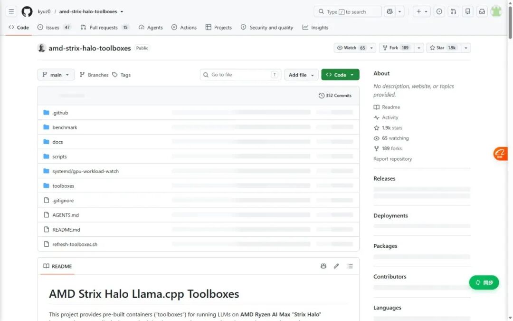This screenshot has width=513, height=321.
Task: Click the Go to file field
Action: pos(240,75)
